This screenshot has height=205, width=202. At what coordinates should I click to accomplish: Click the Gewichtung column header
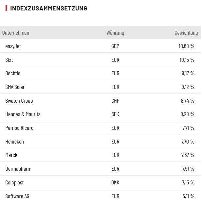186,33
